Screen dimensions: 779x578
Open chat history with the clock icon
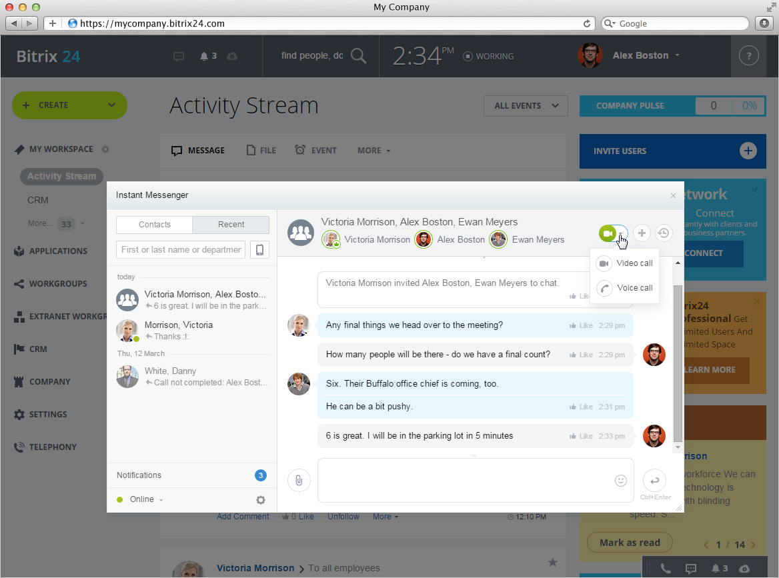(663, 233)
